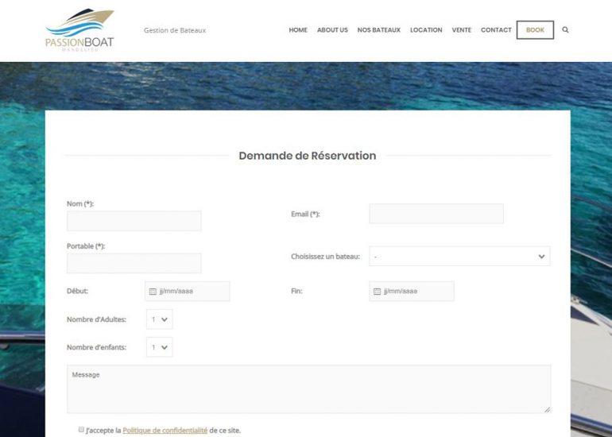Click the Email (*) label
612x437 pixels.
click(x=305, y=215)
